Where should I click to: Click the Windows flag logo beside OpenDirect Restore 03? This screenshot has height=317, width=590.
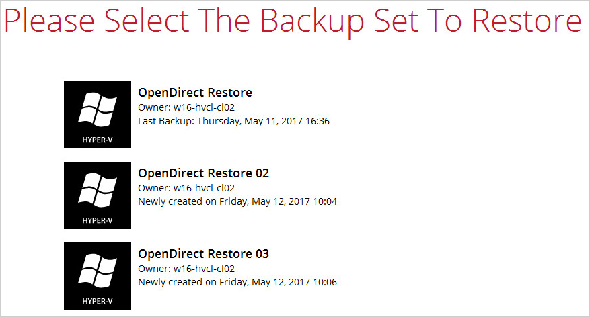point(98,271)
